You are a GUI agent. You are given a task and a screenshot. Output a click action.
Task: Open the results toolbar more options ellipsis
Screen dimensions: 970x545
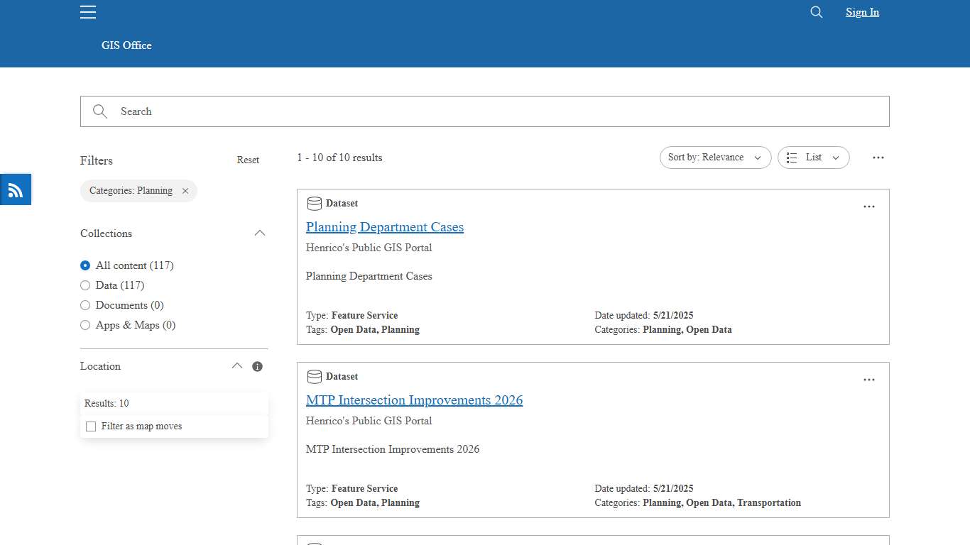coord(878,158)
